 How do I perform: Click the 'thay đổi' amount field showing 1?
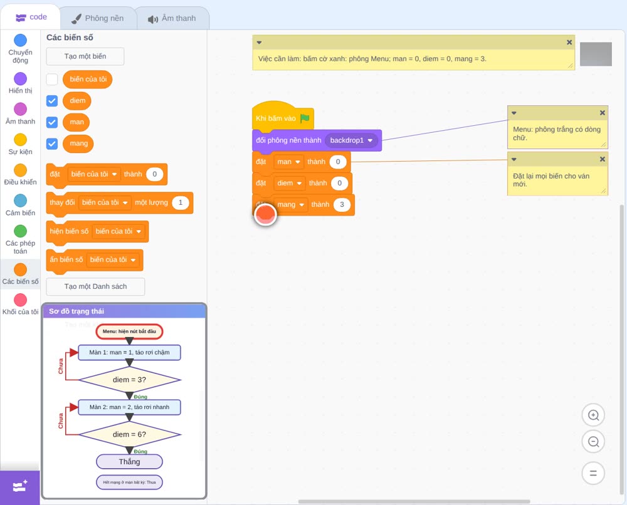(181, 202)
